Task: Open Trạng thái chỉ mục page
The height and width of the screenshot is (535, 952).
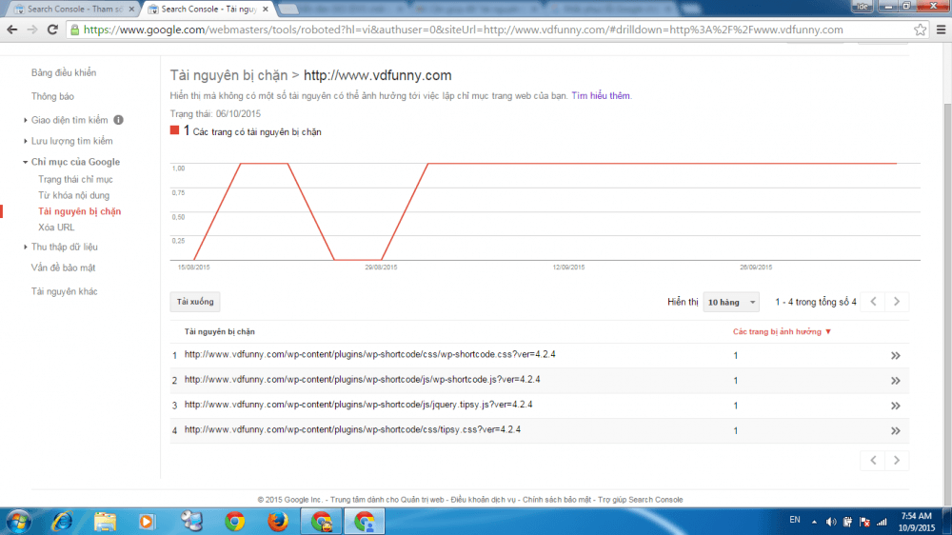Action: [75, 180]
